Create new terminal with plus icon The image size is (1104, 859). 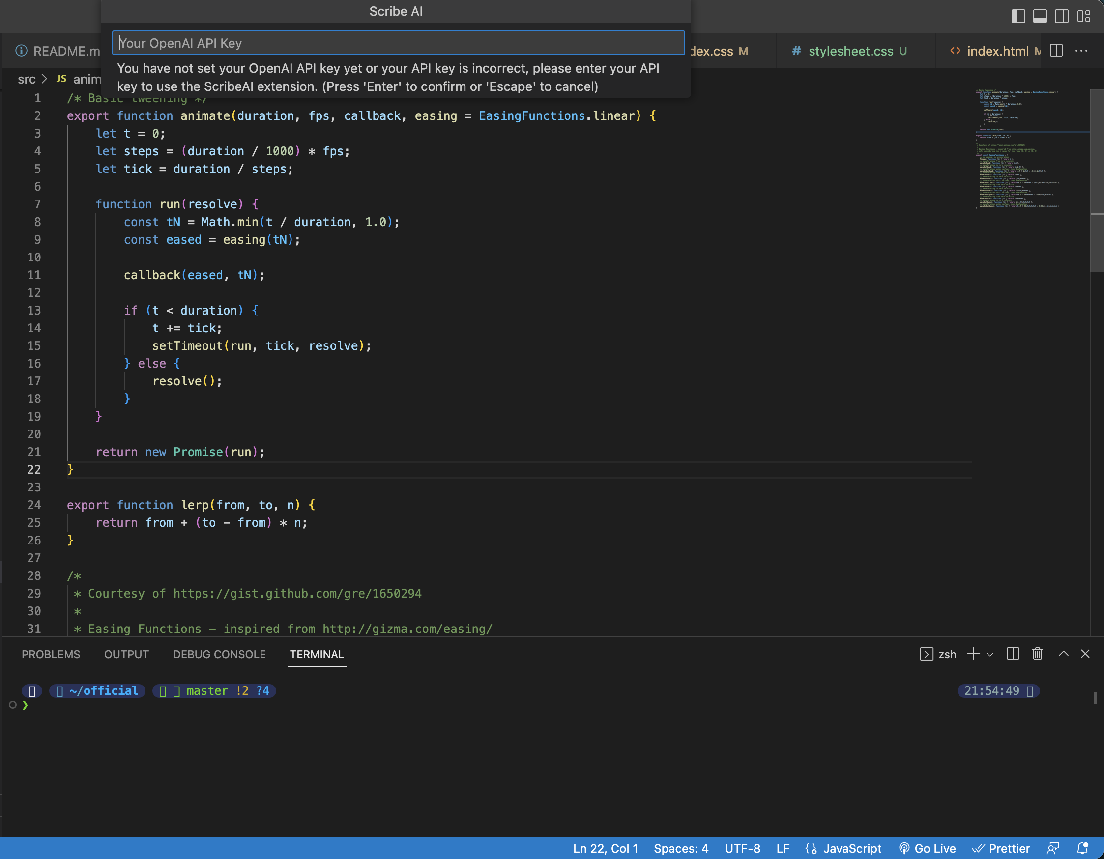tap(973, 654)
